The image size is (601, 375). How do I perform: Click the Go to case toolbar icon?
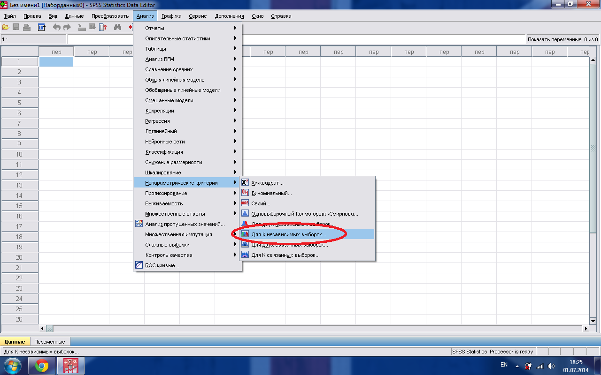tap(82, 27)
